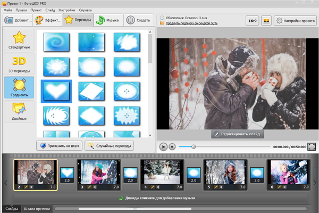Image resolution: width=319 pixels, height=213 pixels.
Task: Open the Слайд menu
Action: (50, 10)
